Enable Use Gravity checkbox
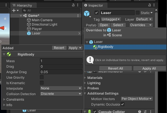Viewport: 167px width, 113px height. 42,77
